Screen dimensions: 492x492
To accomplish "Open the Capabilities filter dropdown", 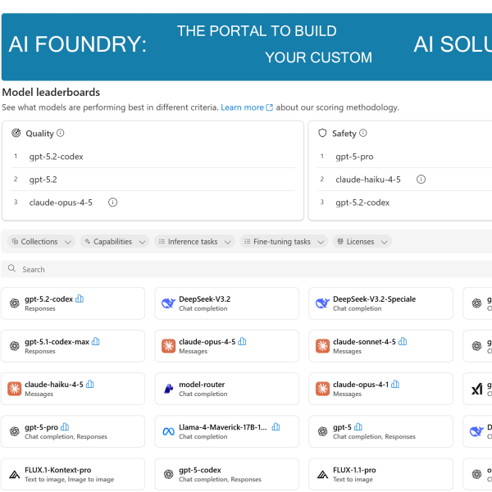I will (x=115, y=242).
